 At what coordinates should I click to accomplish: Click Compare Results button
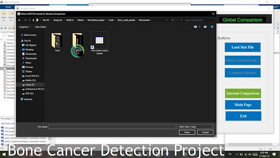(243, 73)
